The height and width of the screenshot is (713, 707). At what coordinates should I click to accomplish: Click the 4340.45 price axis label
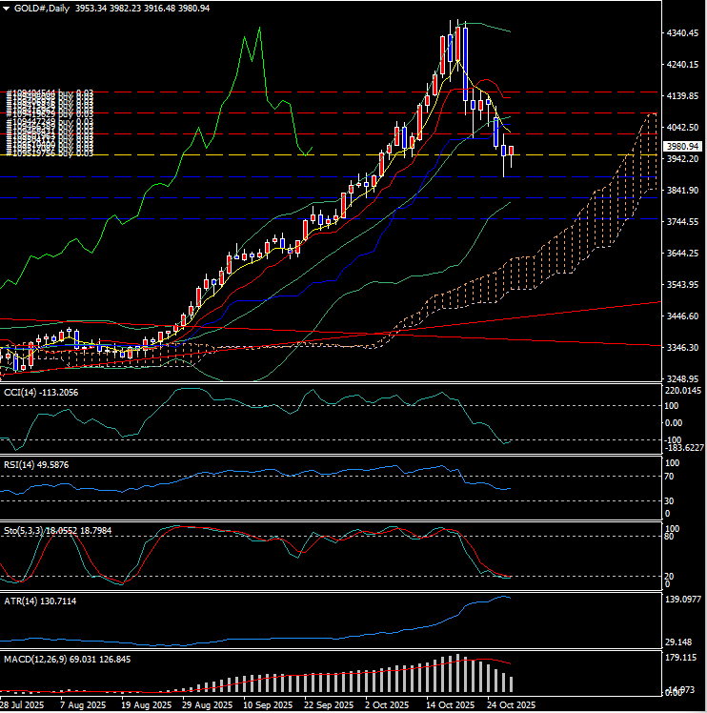click(682, 33)
